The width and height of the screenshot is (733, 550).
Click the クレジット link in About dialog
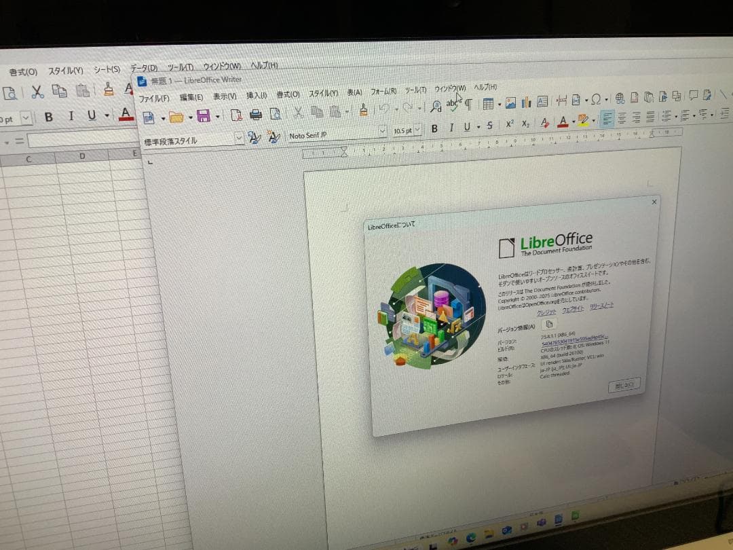coord(546,312)
